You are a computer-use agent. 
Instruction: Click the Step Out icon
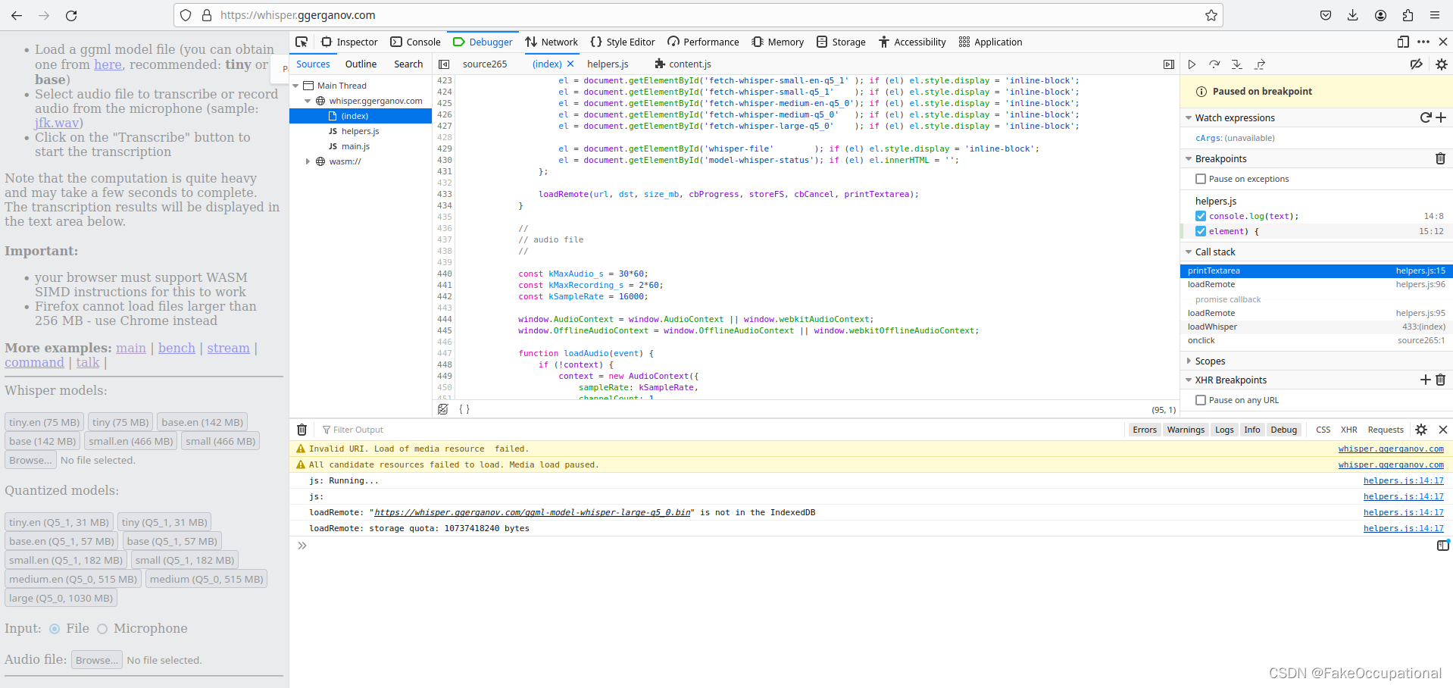point(1260,64)
